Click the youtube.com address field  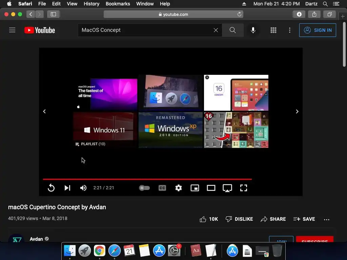[x=173, y=14]
